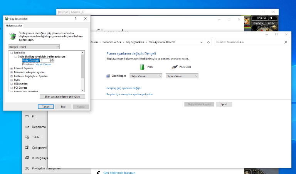This screenshot has height=174, width=296.
Task: Click Uygula in Güç Seçenekleri dialog
Action: pyautogui.click(x=81, y=107)
